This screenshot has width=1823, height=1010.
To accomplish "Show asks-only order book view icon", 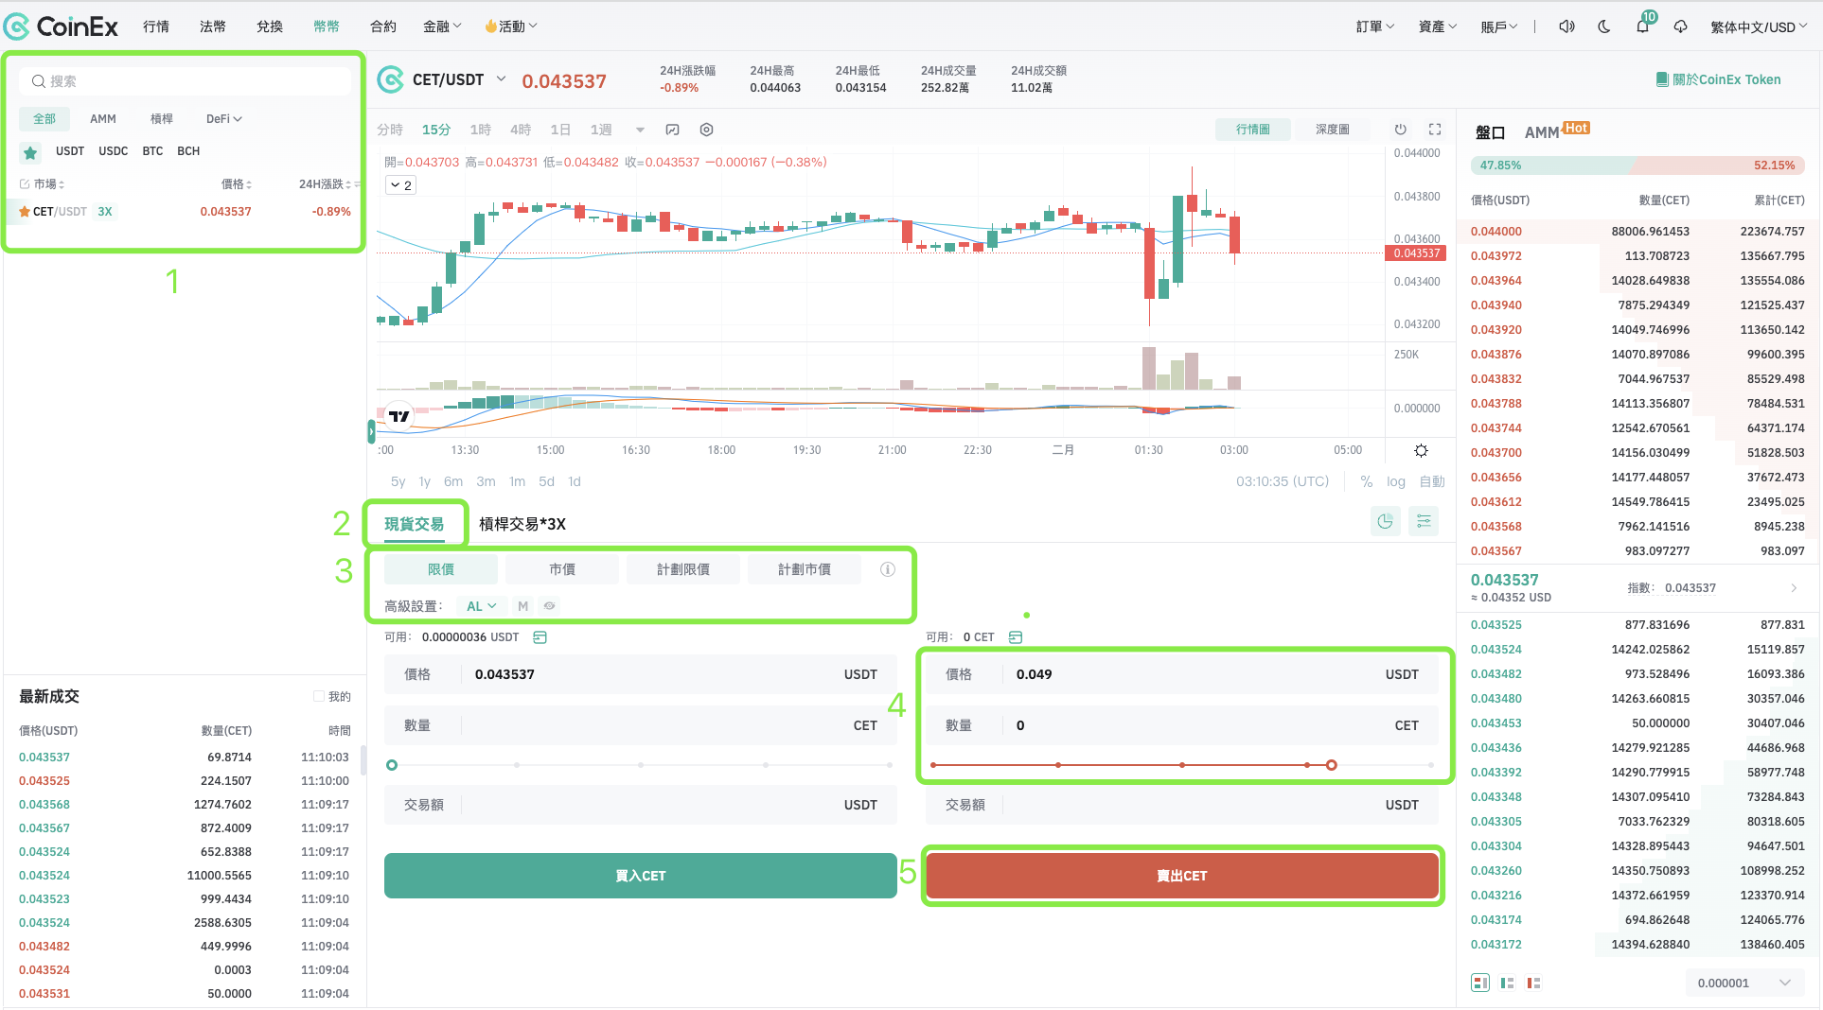I will [1534, 984].
